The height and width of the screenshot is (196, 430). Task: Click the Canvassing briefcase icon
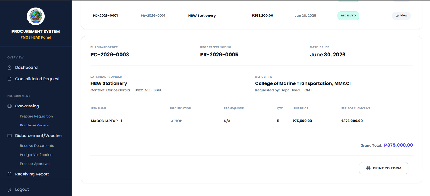(x=10, y=106)
